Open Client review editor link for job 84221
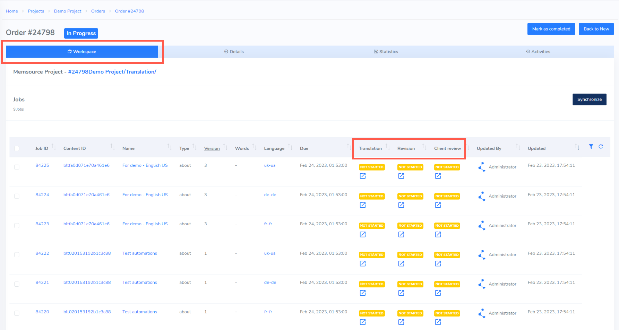619x330 pixels. [438, 293]
